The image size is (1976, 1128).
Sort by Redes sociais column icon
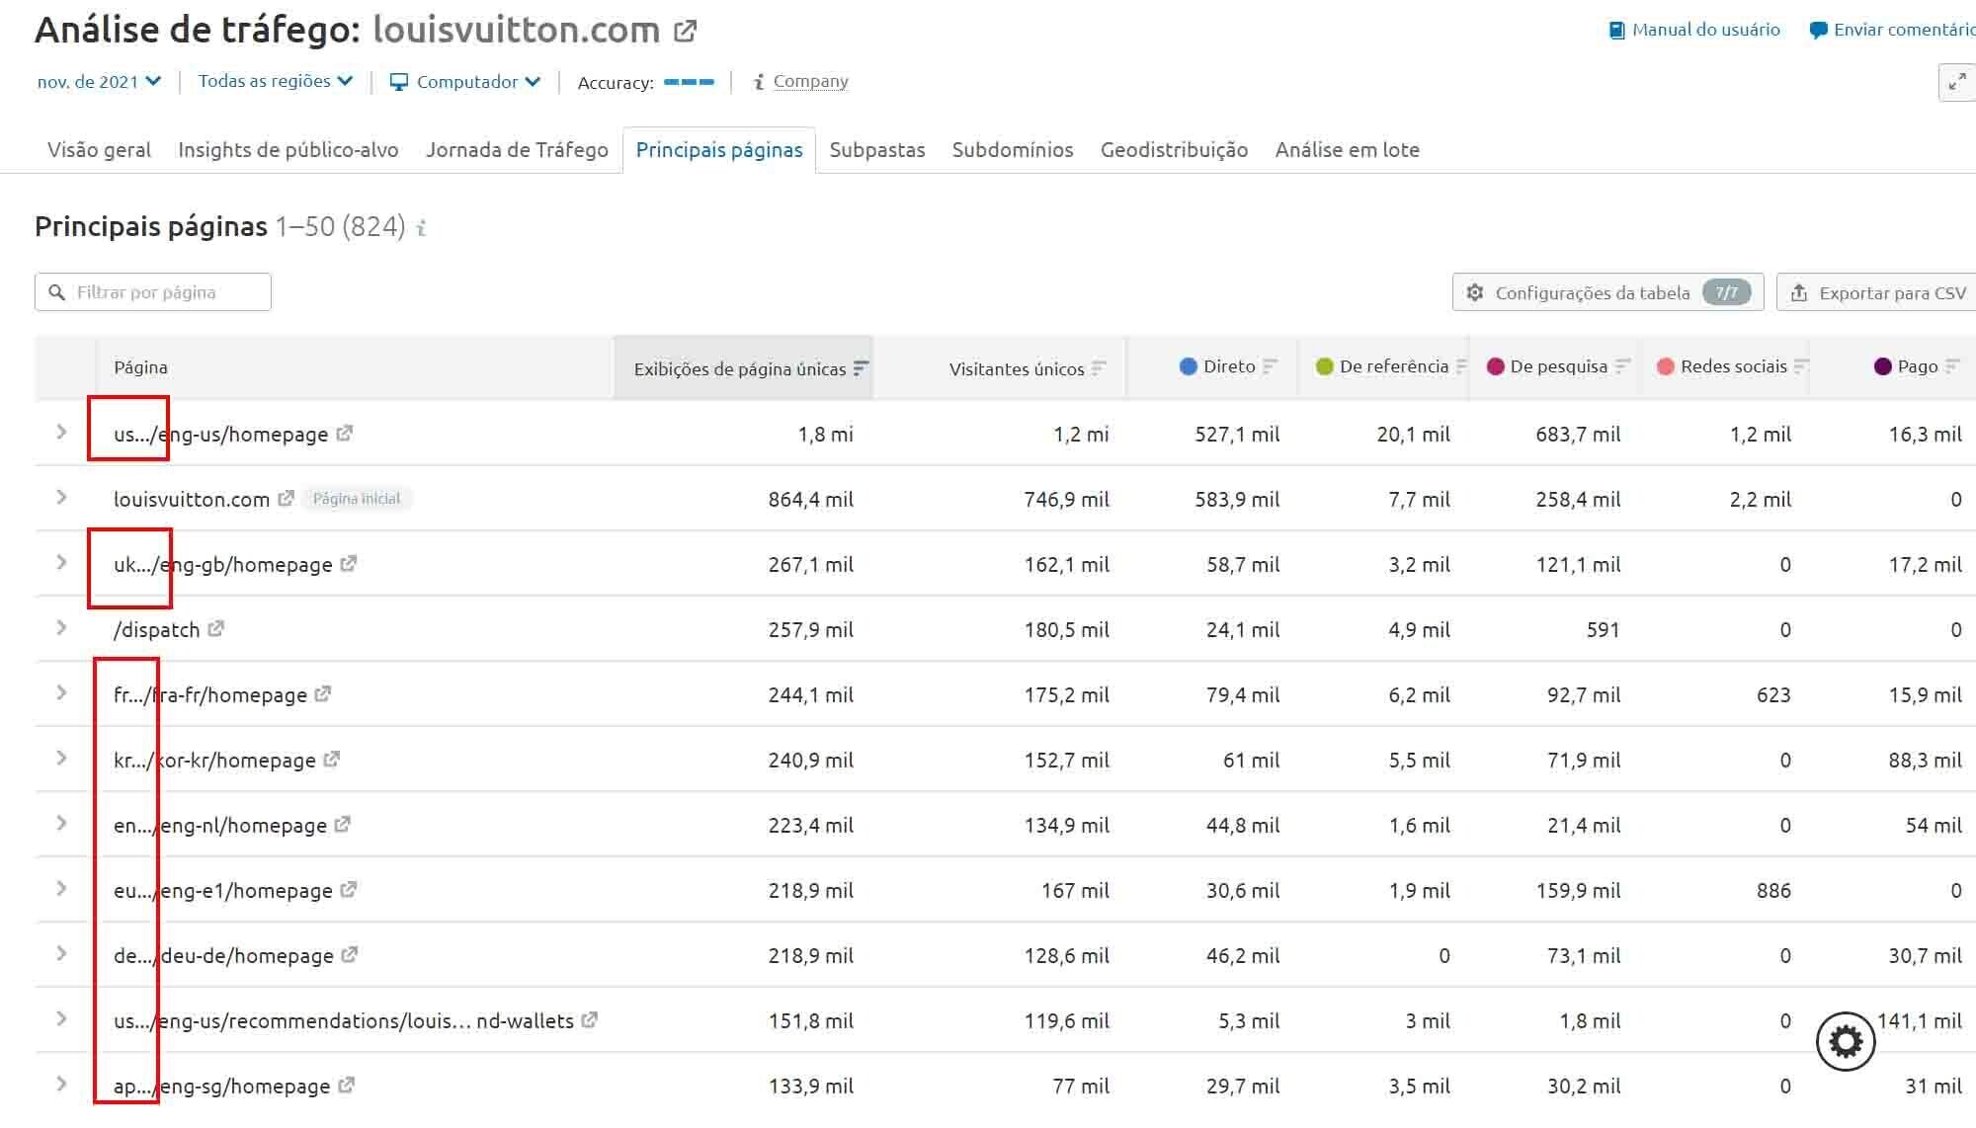point(1800,366)
